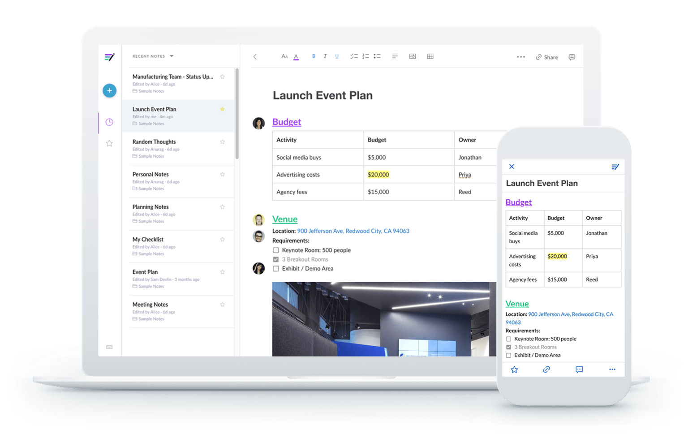Click Launch Event Plan title on laptop
Image resolution: width=688 pixels, height=434 pixels.
point(322,95)
